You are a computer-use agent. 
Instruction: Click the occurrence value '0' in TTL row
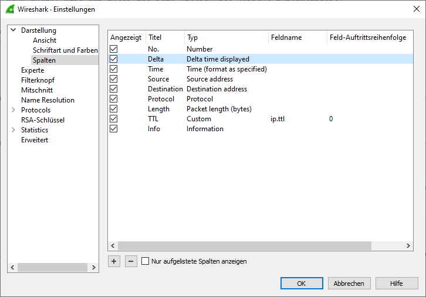pyautogui.click(x=331, y=119)
